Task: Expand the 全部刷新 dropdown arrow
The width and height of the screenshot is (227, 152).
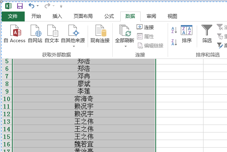Action: [x=125, y=47]
